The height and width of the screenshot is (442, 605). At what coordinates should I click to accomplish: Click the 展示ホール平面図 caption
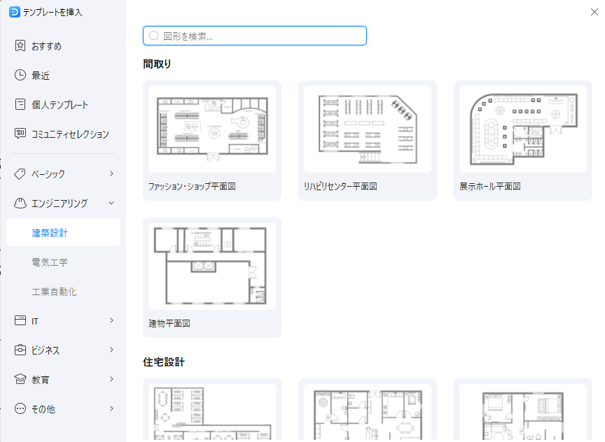click(x=490, y=186)
